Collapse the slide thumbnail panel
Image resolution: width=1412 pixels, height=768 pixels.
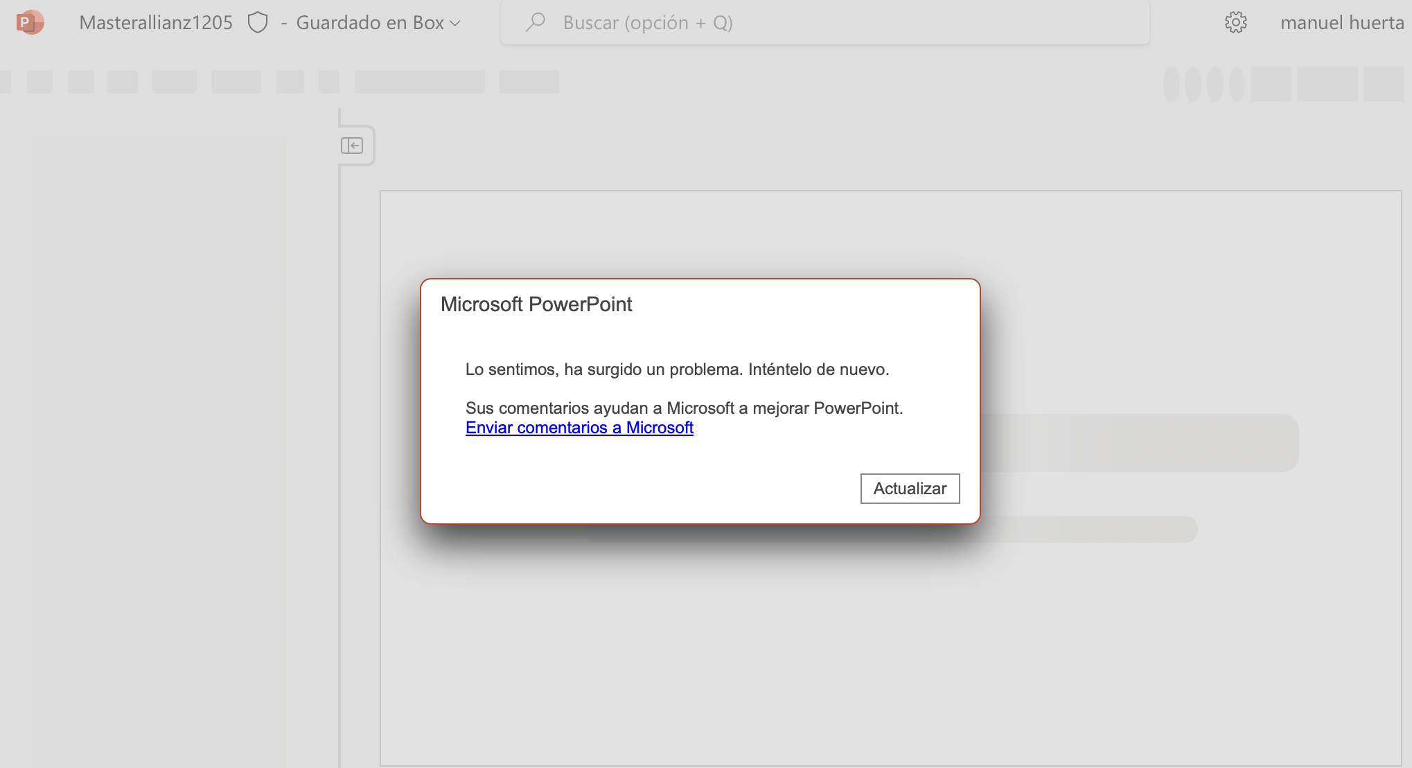[x=352, y=146]
